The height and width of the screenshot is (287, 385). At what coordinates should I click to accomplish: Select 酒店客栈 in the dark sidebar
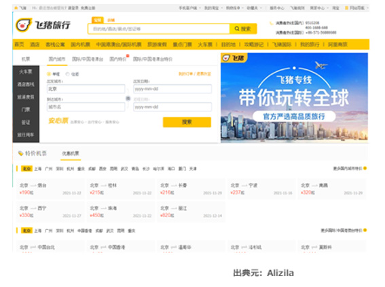(x=26, y=84)
